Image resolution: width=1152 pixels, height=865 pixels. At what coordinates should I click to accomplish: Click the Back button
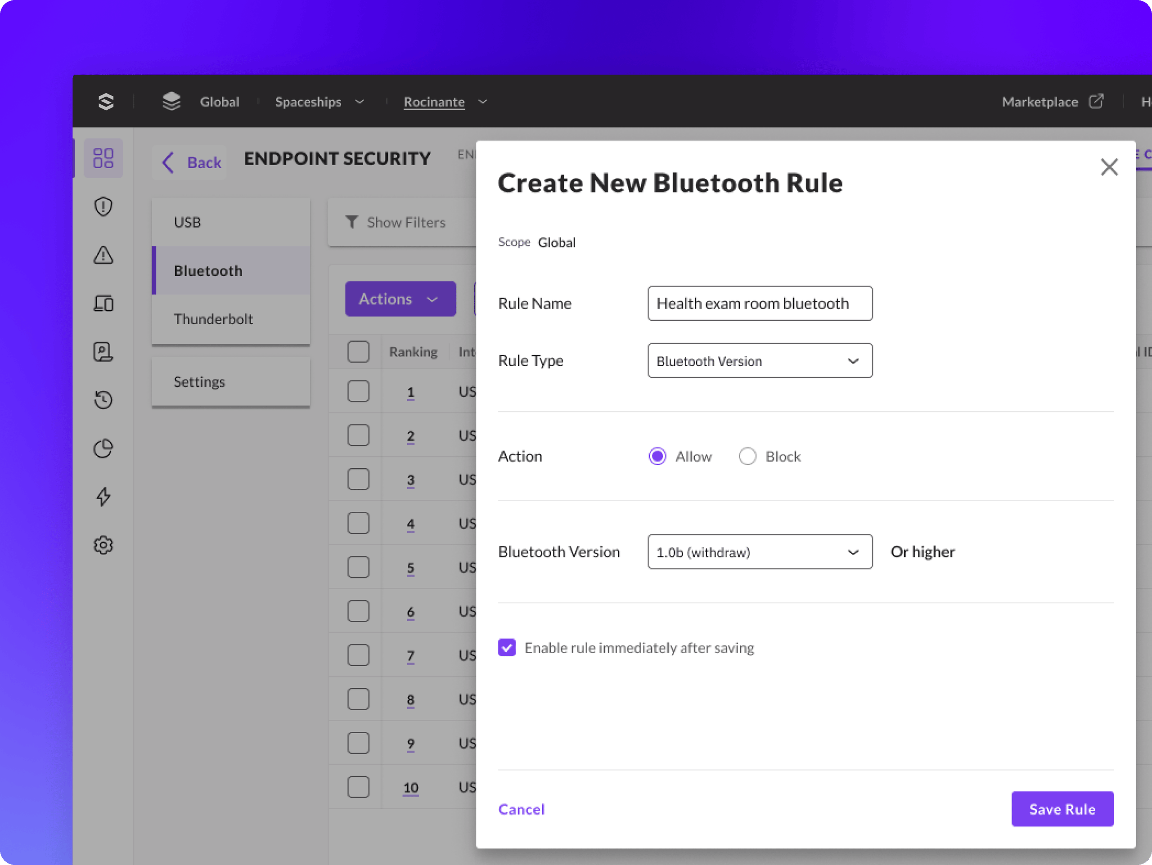(189, 162)
